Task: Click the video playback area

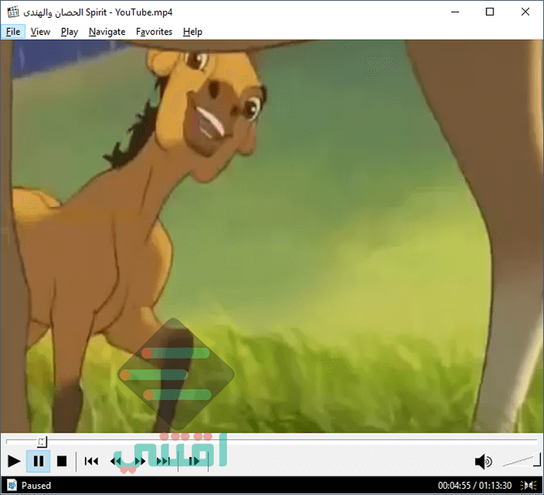Action: tap(272, 236)
